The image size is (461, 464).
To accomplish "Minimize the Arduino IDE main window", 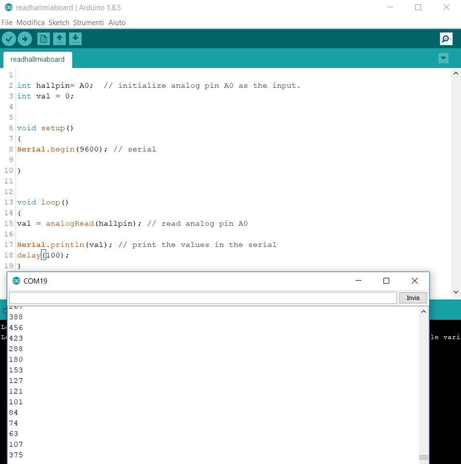I will 390,7.
